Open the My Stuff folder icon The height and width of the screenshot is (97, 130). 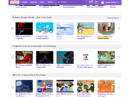click(96, 2)
